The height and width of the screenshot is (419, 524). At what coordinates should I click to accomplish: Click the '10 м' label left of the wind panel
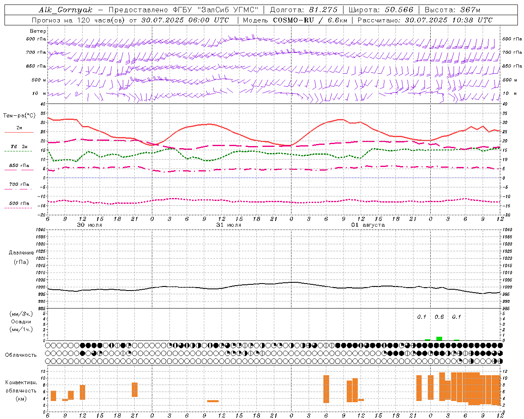coord(39,93)
